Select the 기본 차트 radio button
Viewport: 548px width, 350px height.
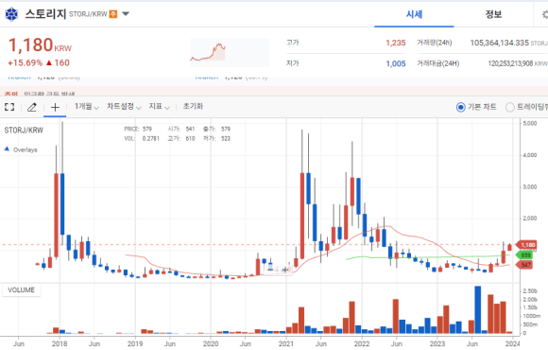pos(461,107)
